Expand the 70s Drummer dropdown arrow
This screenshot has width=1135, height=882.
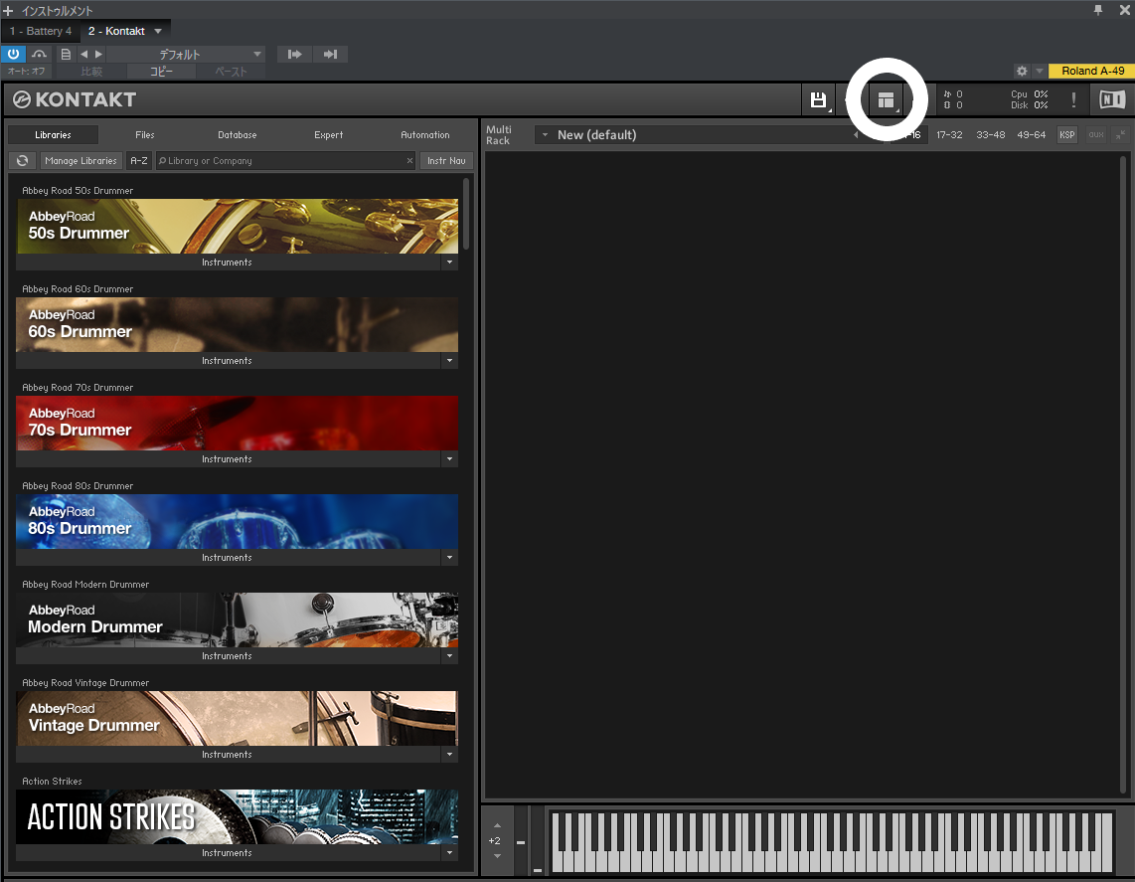[449, 459]
